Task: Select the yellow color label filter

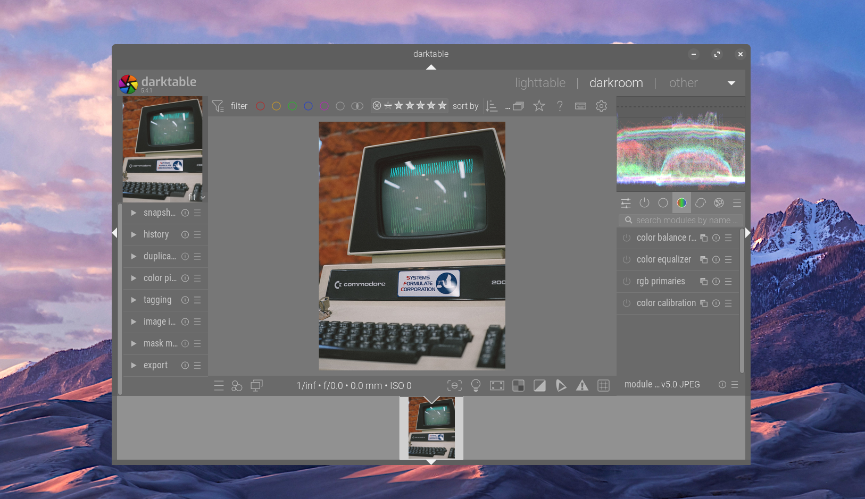Action: 276,106
